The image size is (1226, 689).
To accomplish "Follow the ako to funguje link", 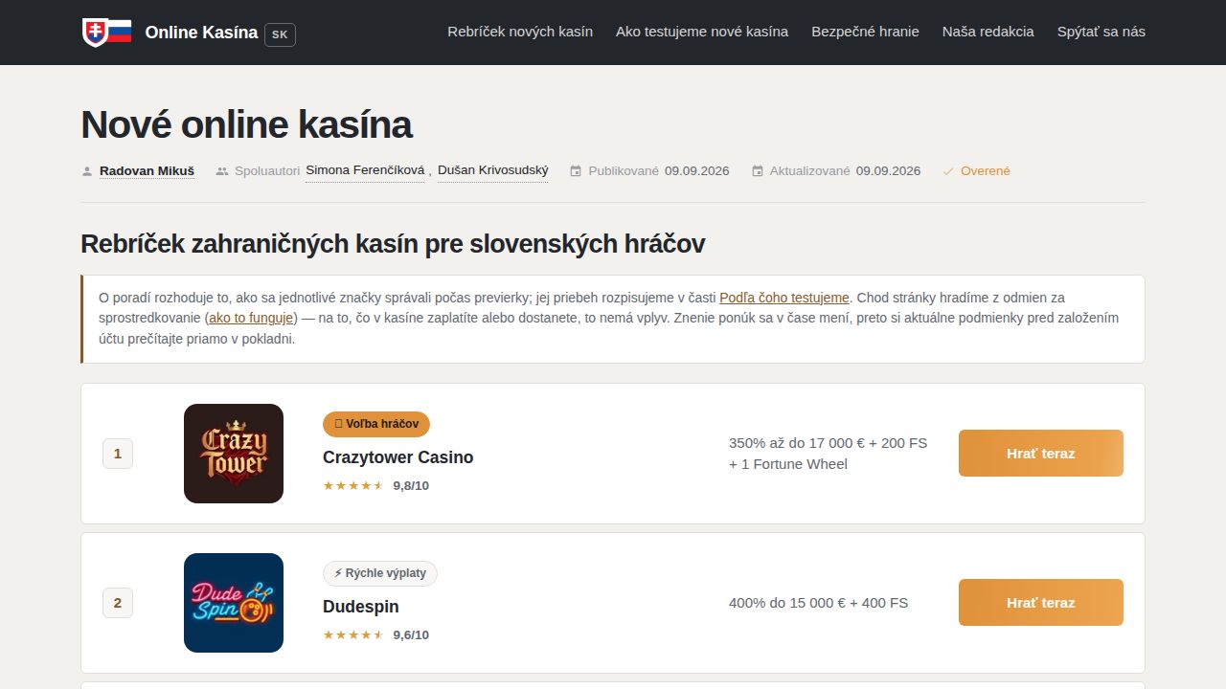I will tap(251, 318).
